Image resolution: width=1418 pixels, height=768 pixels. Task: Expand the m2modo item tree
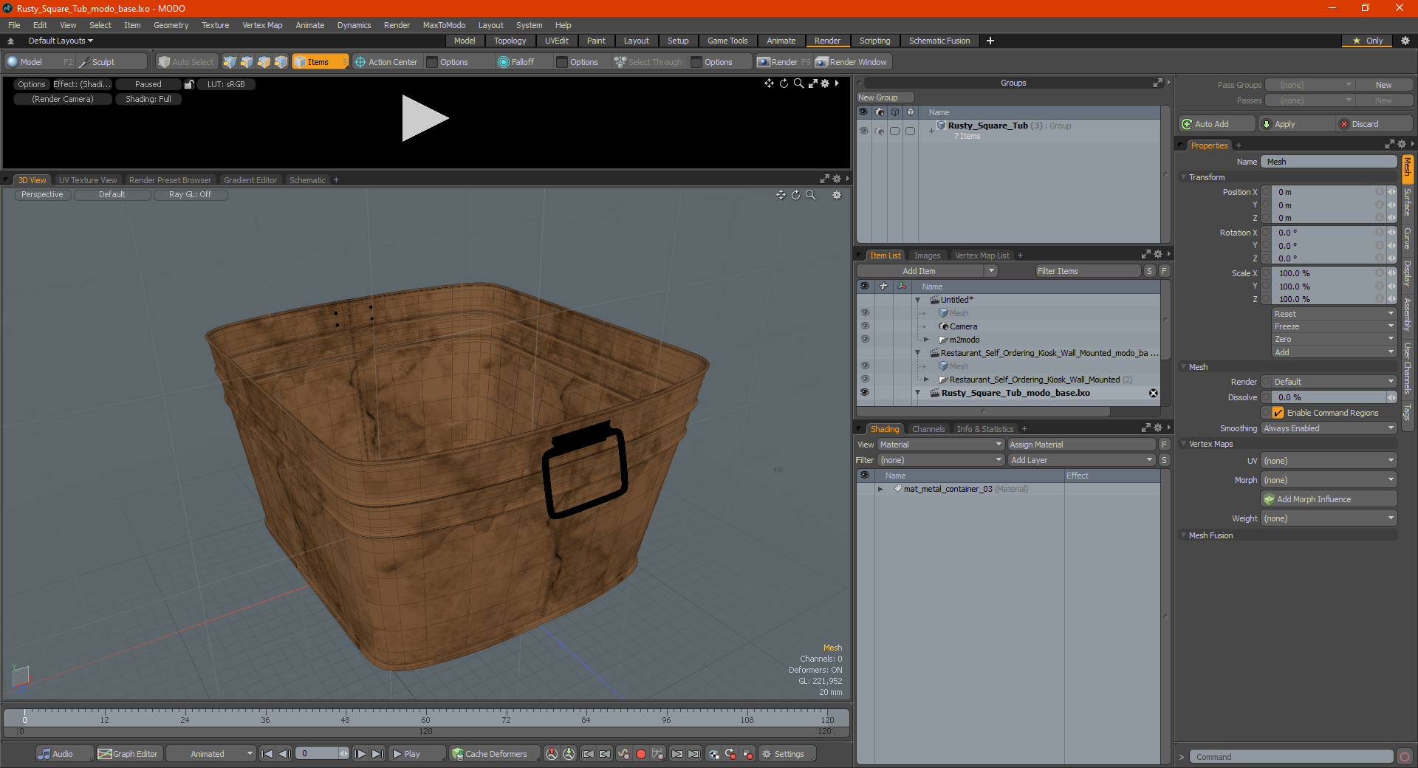926,340
